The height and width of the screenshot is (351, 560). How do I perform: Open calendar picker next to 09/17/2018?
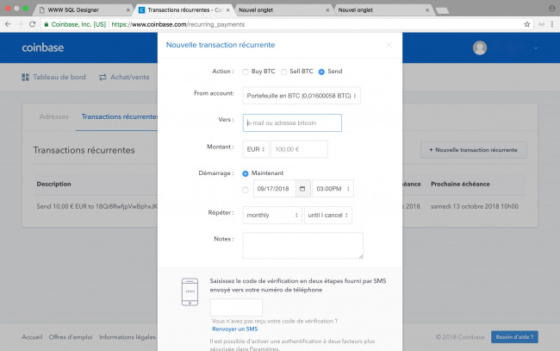tap(302, 189)
